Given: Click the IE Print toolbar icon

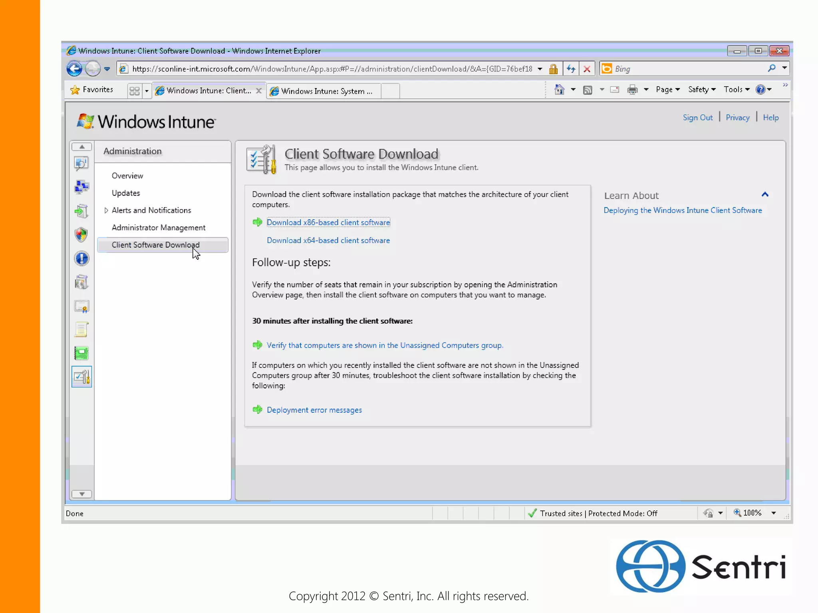Looking at the screenshot, I should point(632,90).
